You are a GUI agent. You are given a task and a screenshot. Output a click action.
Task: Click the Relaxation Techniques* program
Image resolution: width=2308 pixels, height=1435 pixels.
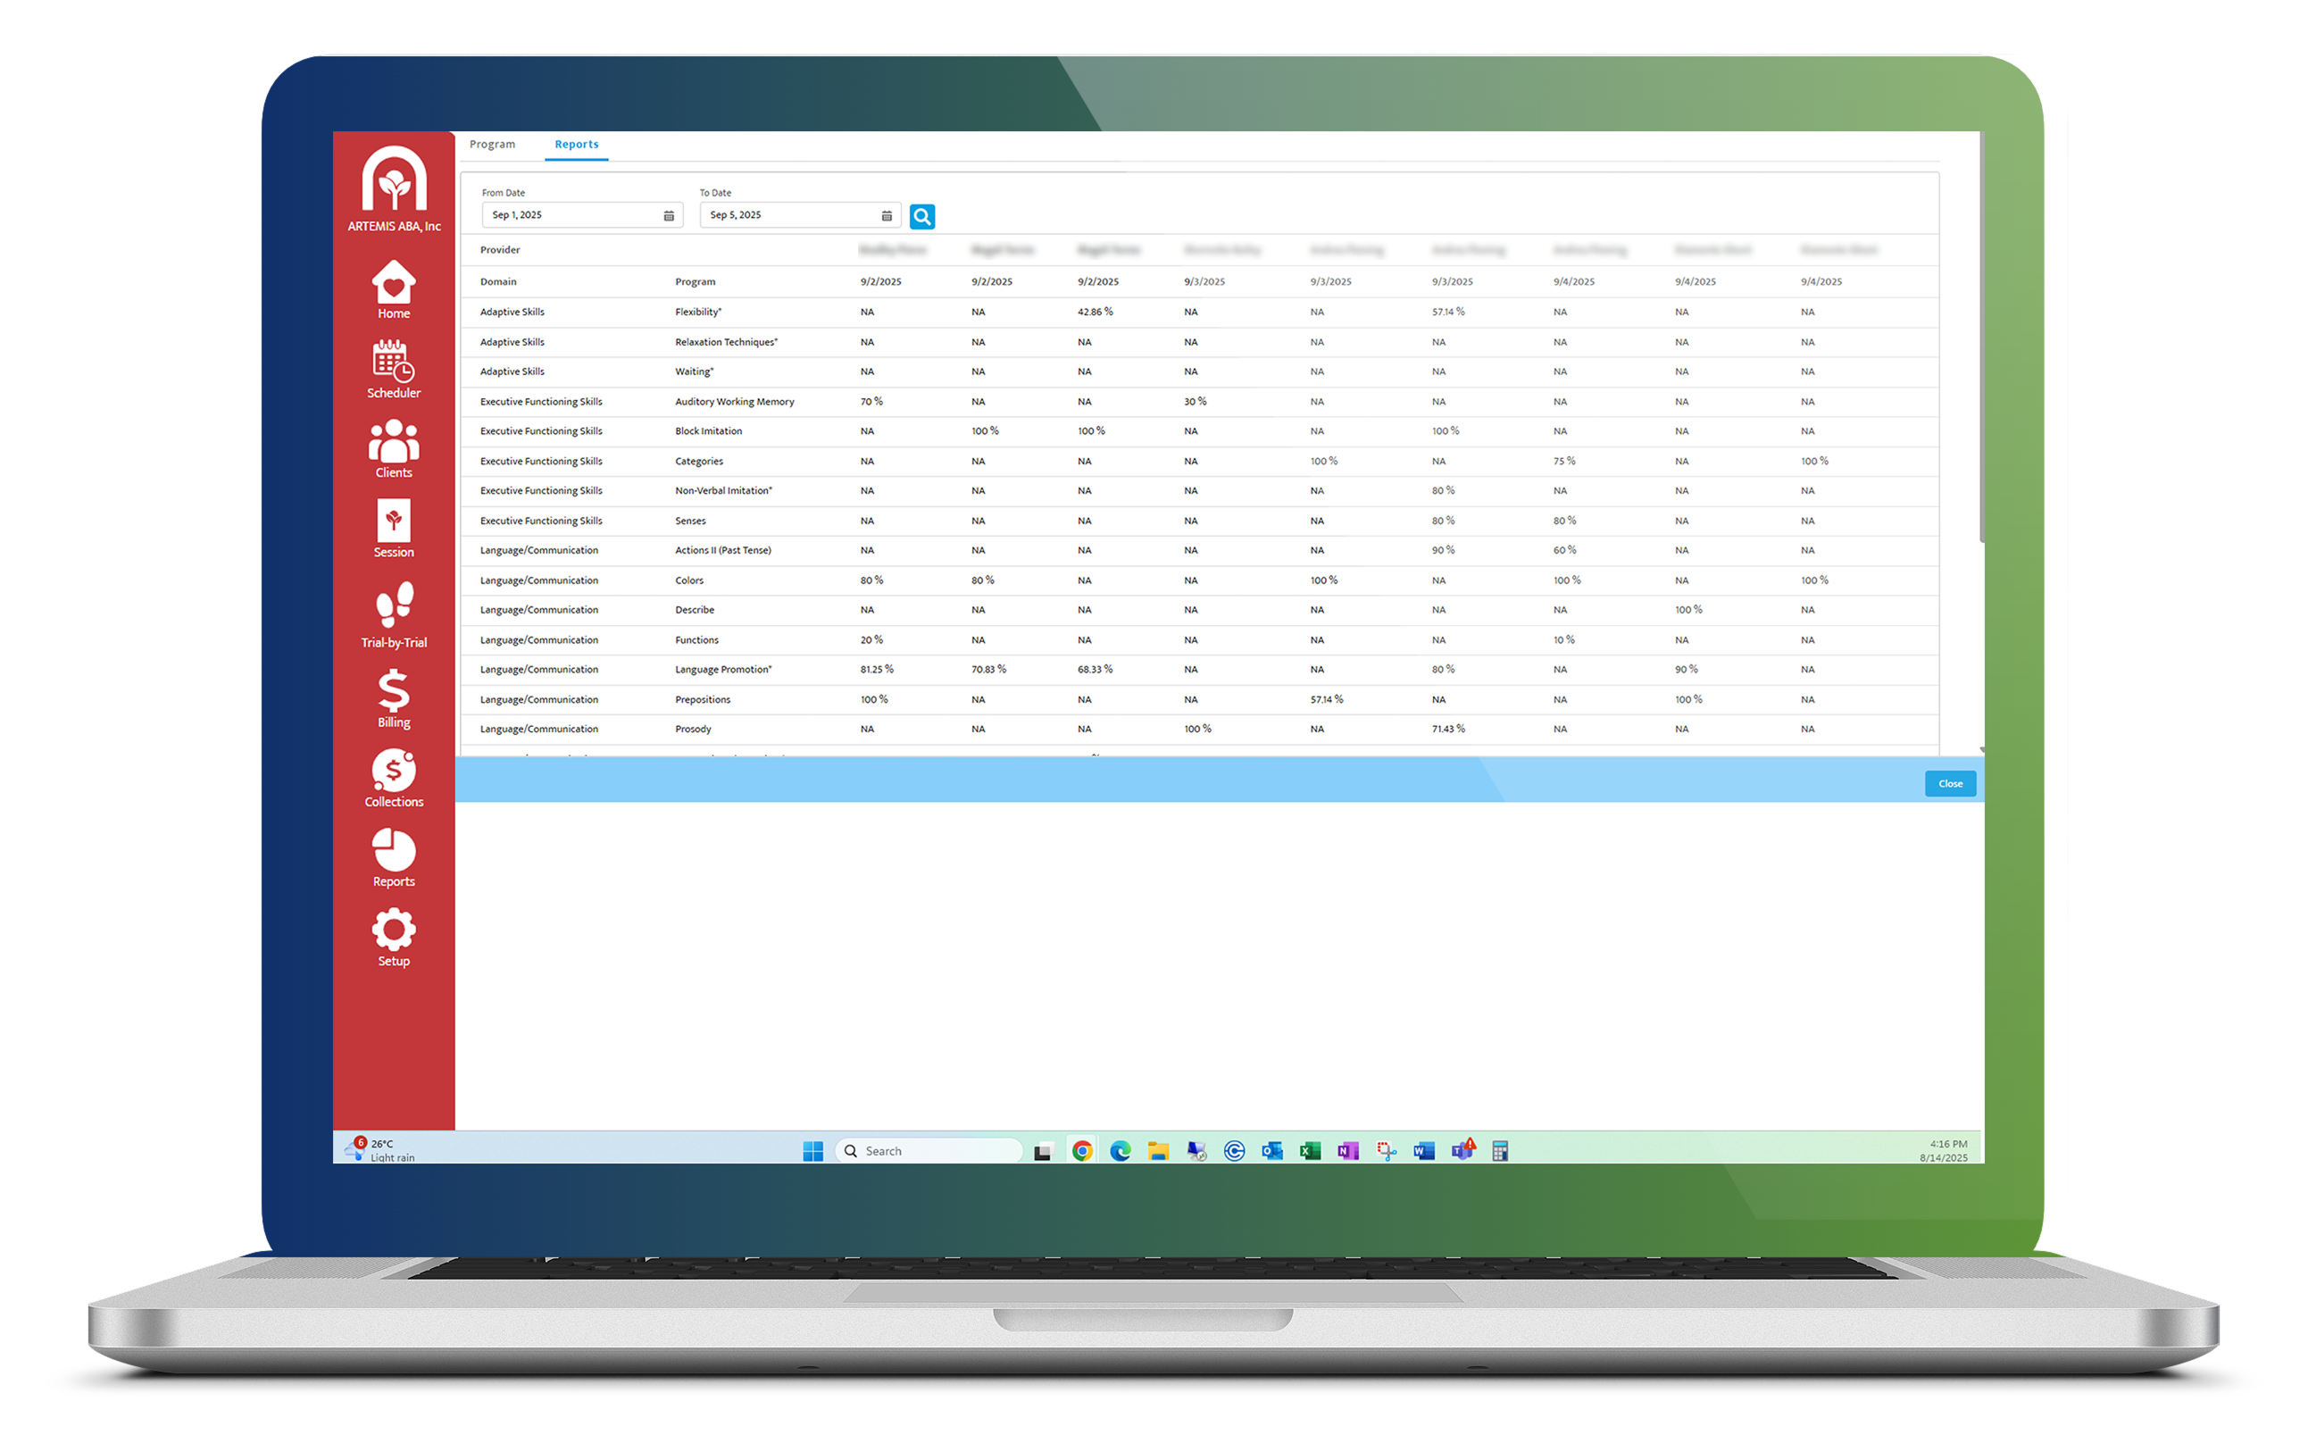click(x=727, y=343)
